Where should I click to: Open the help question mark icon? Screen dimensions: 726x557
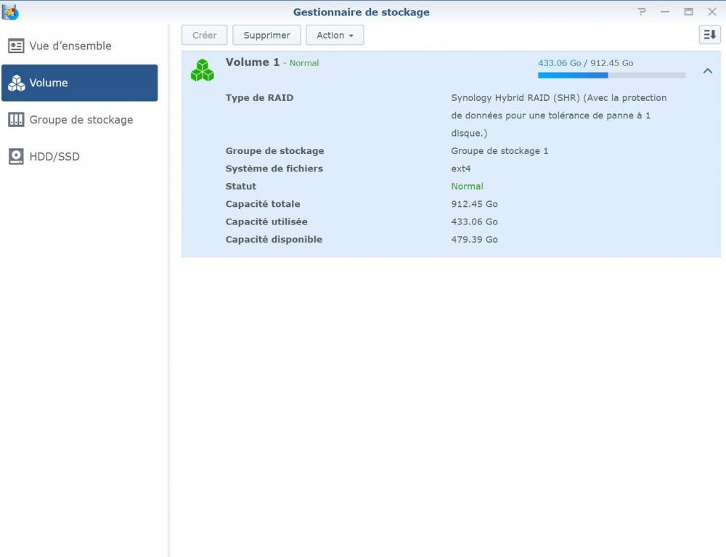(641, 12)
